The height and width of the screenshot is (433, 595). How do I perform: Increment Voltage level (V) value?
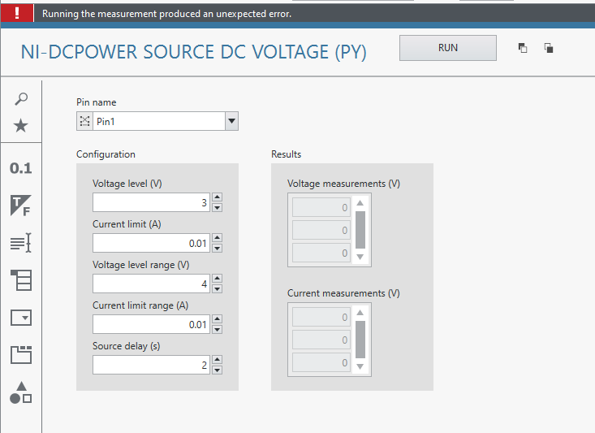[x=217, y=197]
